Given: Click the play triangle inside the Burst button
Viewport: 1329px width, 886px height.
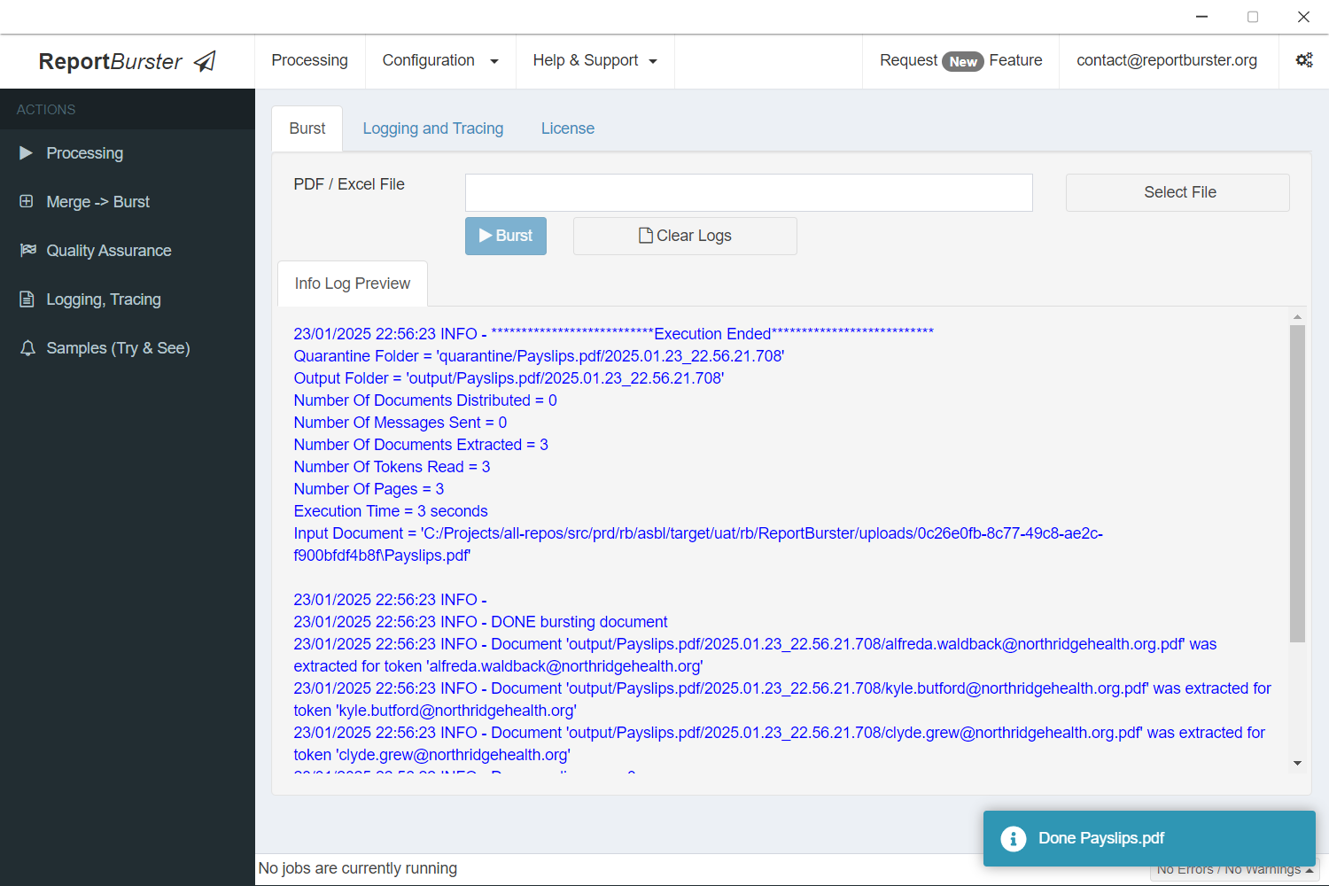Looking at the screenshot, I should (485, 236).
